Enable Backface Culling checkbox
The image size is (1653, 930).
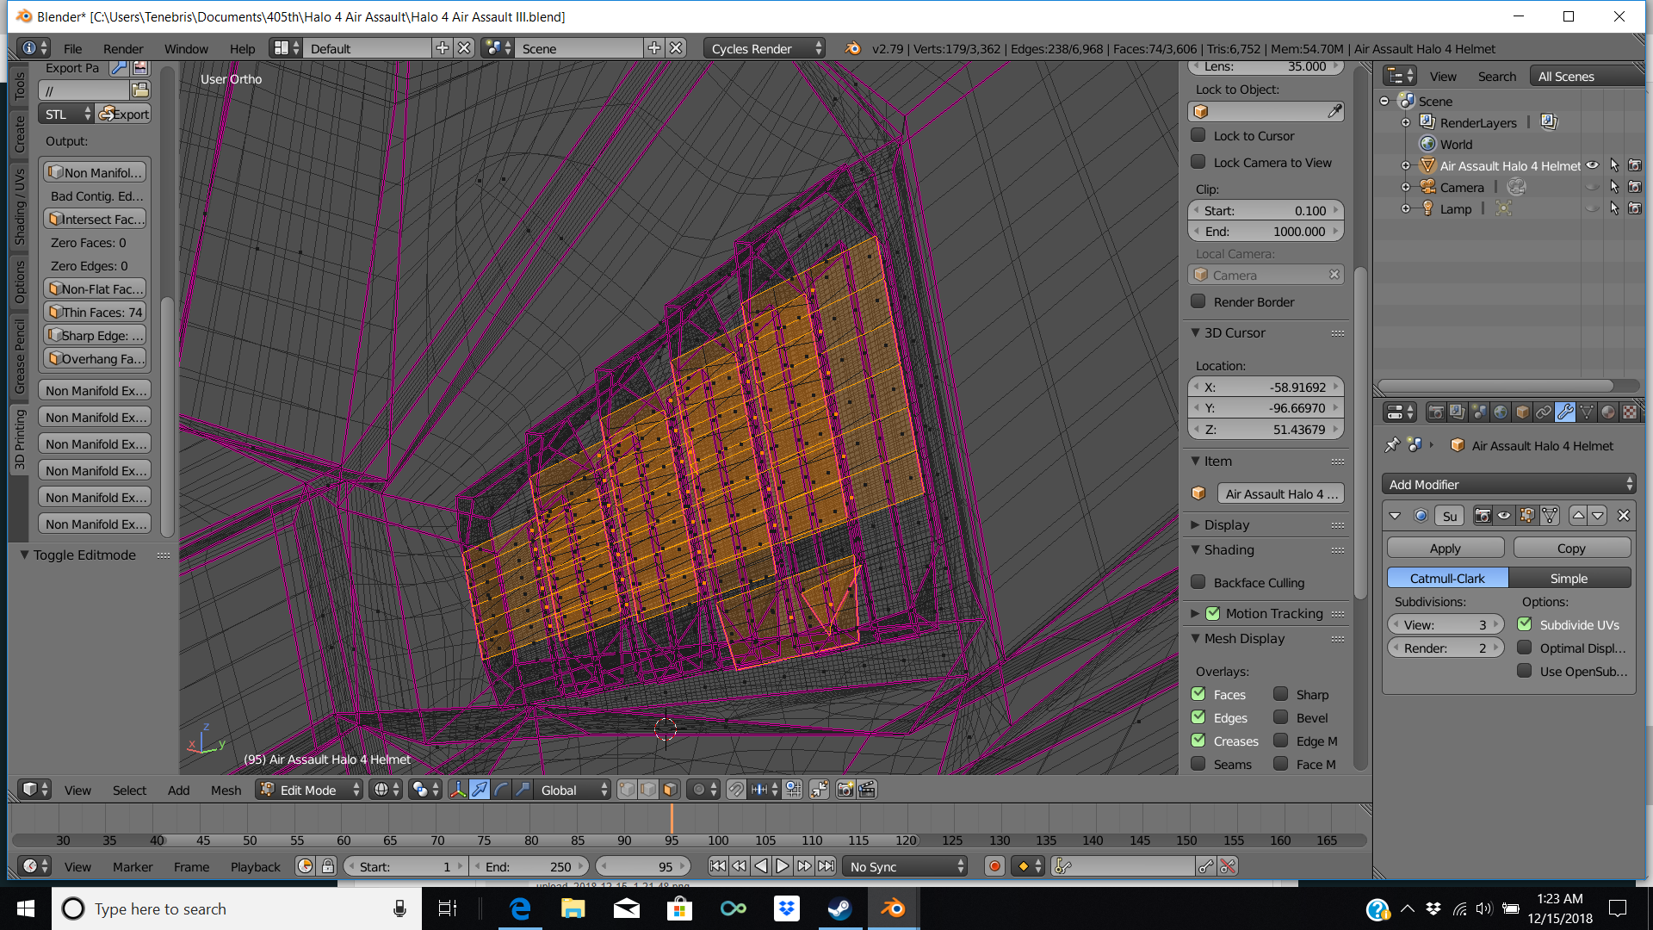1198,582
